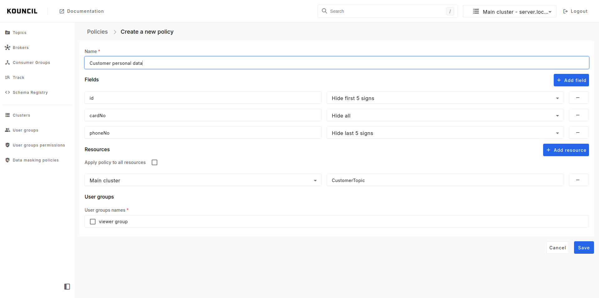Click the Schema Registry code icon
Screen dimensions: 599x298
coord(7,92)
